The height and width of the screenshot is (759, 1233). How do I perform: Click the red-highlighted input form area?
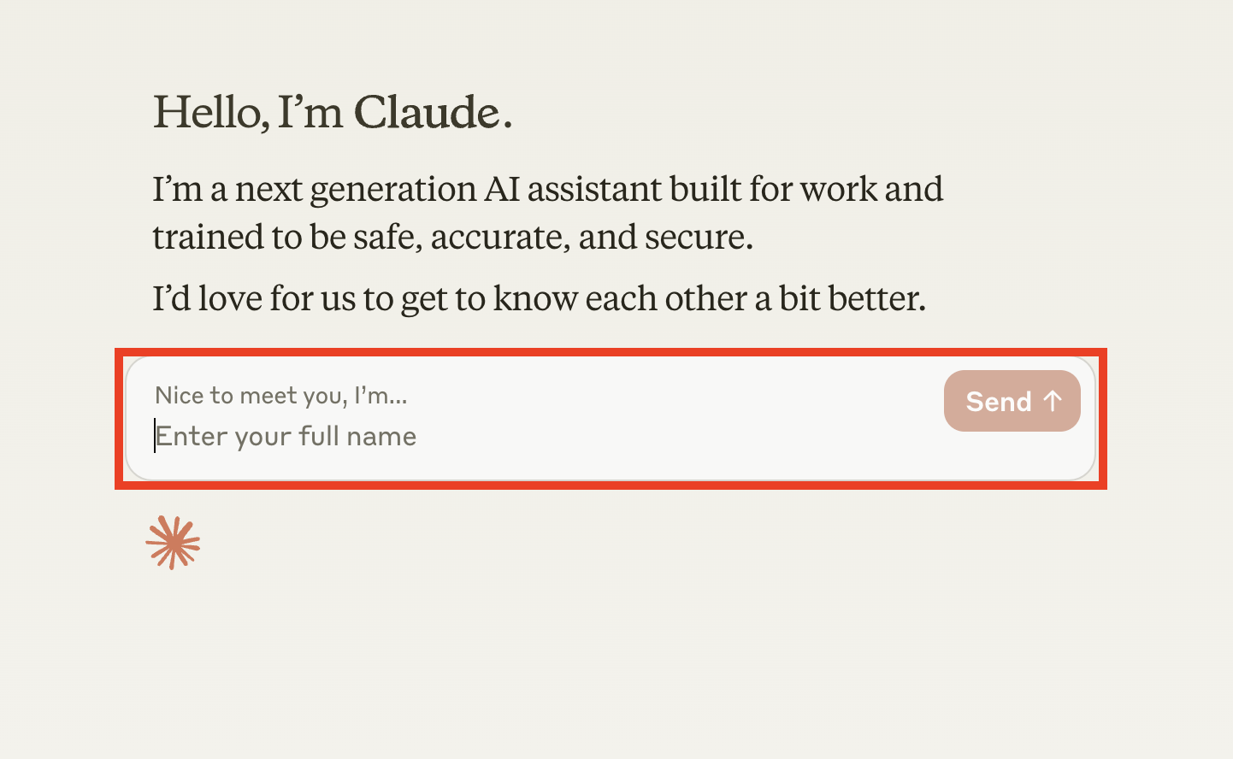(x=611, y=416)
